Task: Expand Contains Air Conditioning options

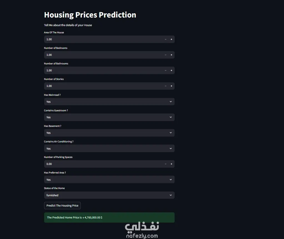Action: 109,149
